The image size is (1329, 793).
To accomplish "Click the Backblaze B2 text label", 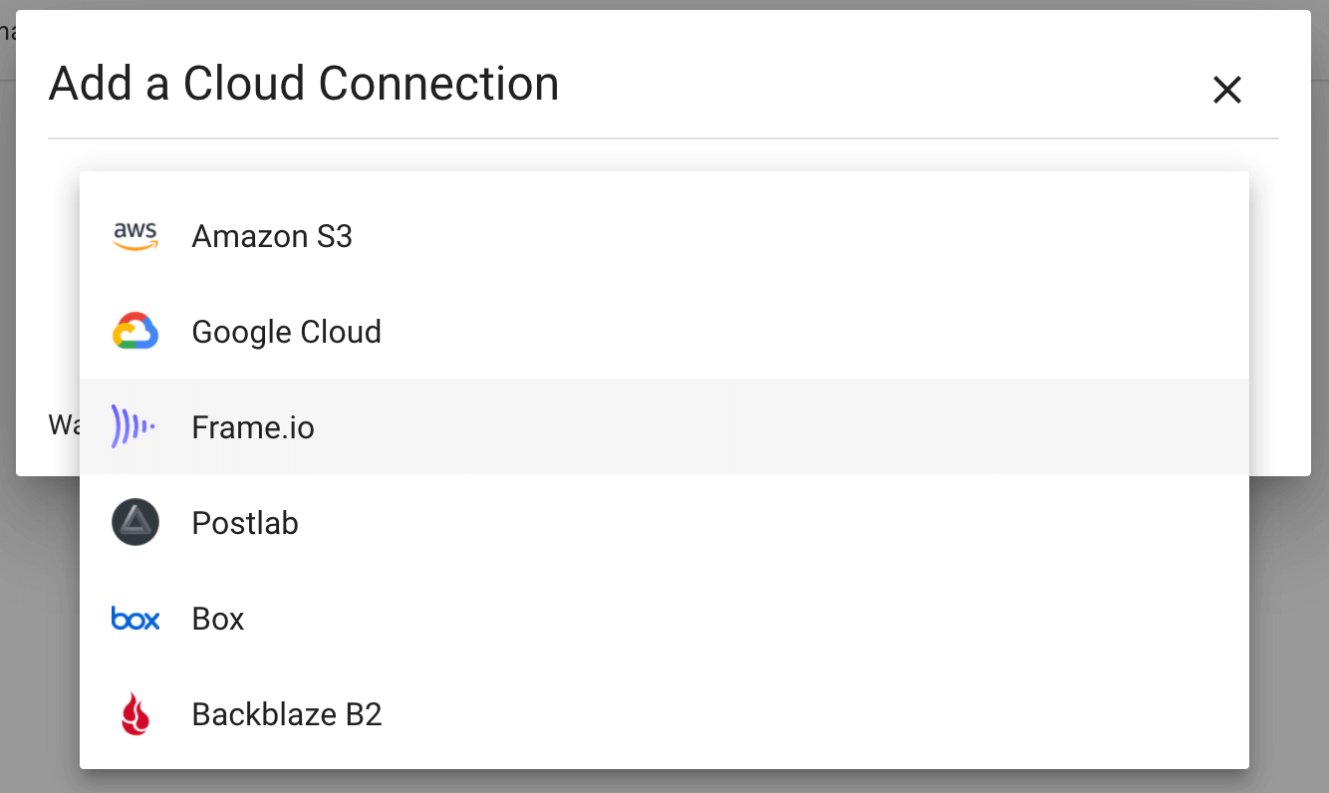I will [287, 713].
